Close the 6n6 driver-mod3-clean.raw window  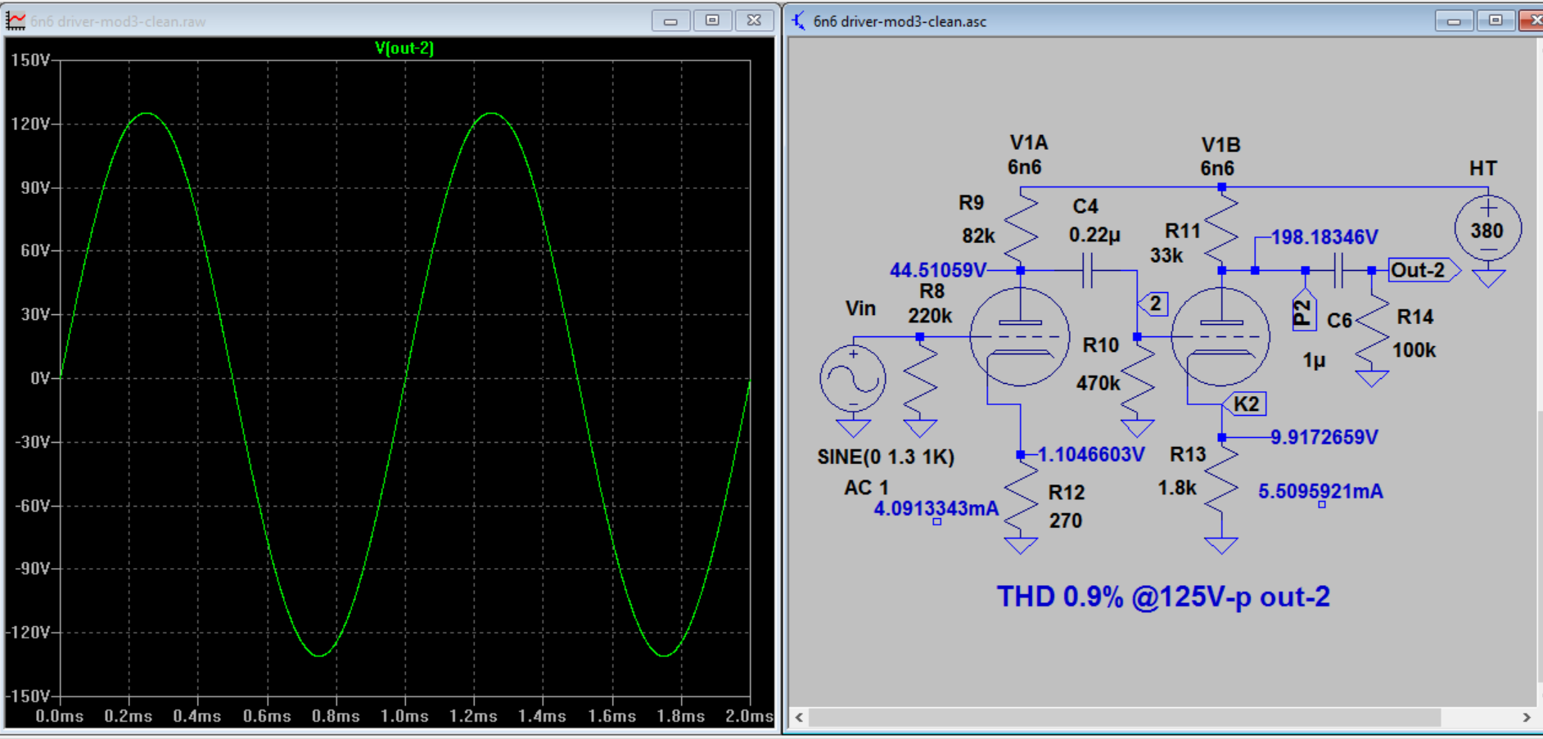tap(754, 20)
